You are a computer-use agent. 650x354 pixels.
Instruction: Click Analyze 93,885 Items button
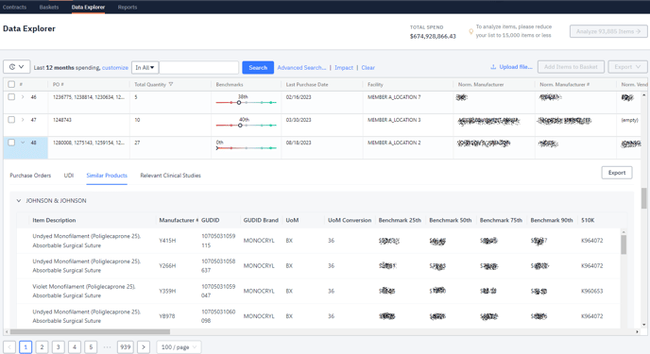tap(608, 31)
